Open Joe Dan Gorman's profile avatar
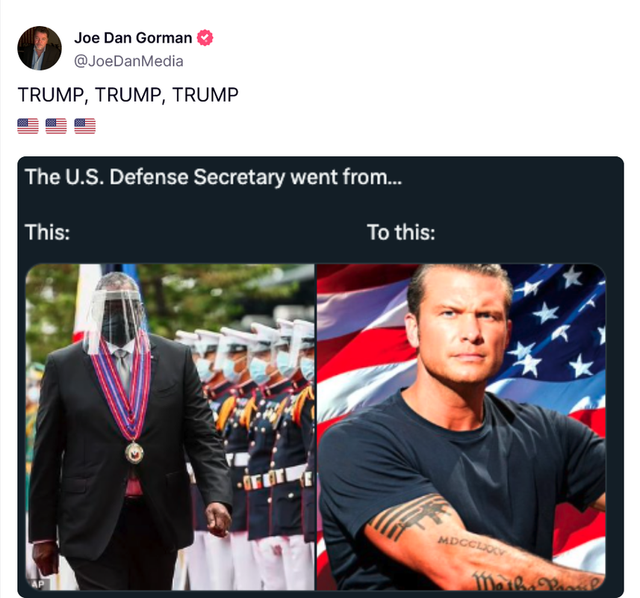The height and width of the screenshot is (598, 640). (x=39, y=48)
